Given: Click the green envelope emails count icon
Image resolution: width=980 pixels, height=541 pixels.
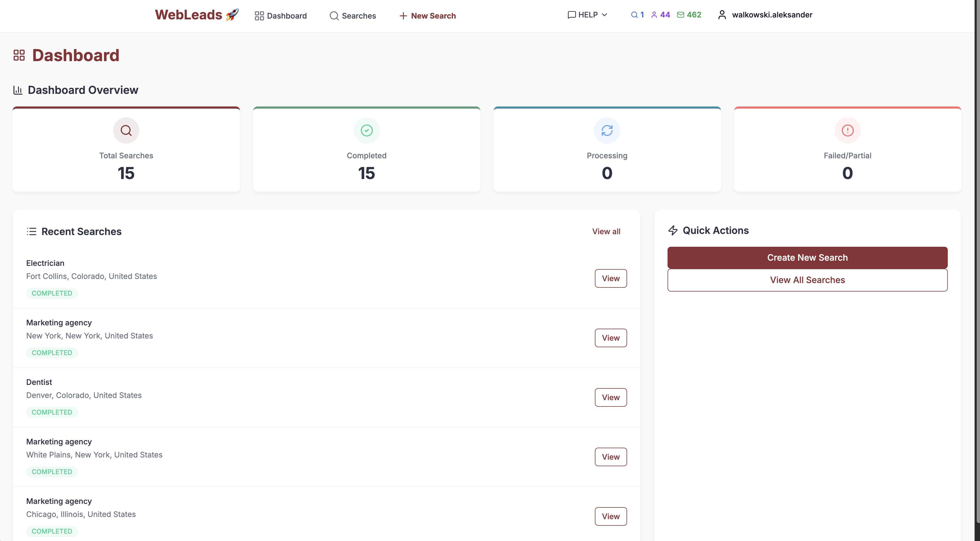Looking at the screenshot, I should (x=681, y=15).
